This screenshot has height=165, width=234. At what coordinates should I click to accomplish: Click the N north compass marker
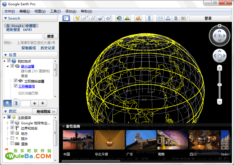[x=219, y=26]
